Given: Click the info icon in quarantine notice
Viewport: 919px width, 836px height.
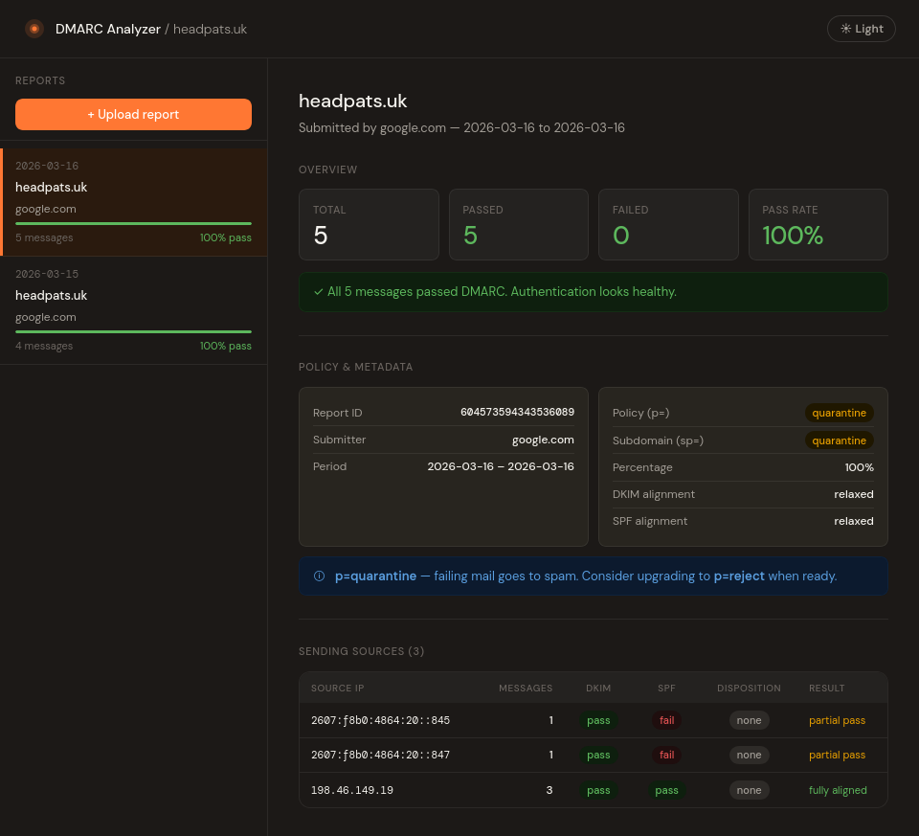Looking at the screenshot, I should click(319, 576).
